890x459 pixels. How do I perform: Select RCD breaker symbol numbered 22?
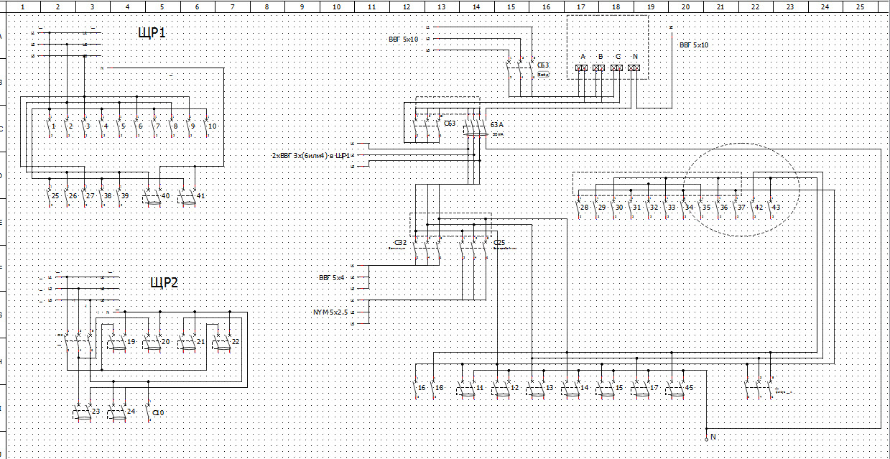click(222, 342)
